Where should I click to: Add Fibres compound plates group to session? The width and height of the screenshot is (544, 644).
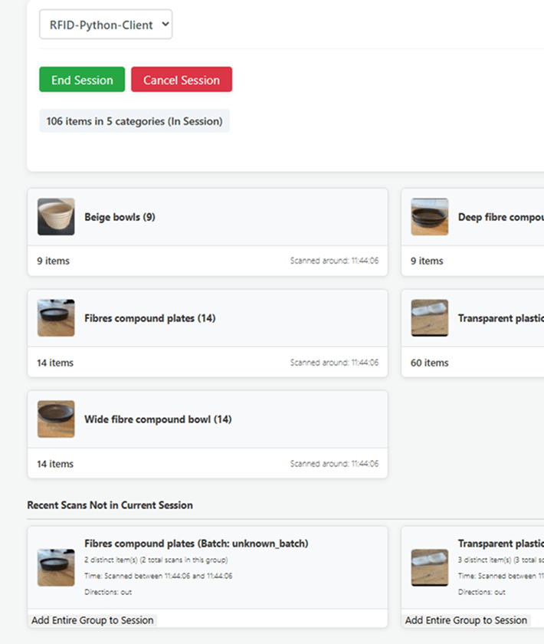tap(93, 620)
